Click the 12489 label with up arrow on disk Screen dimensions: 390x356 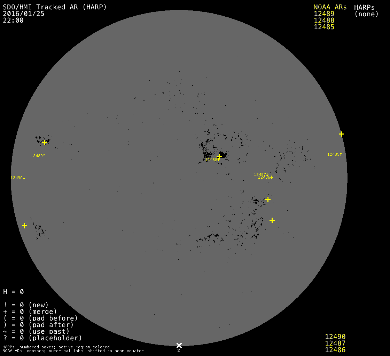38,156
